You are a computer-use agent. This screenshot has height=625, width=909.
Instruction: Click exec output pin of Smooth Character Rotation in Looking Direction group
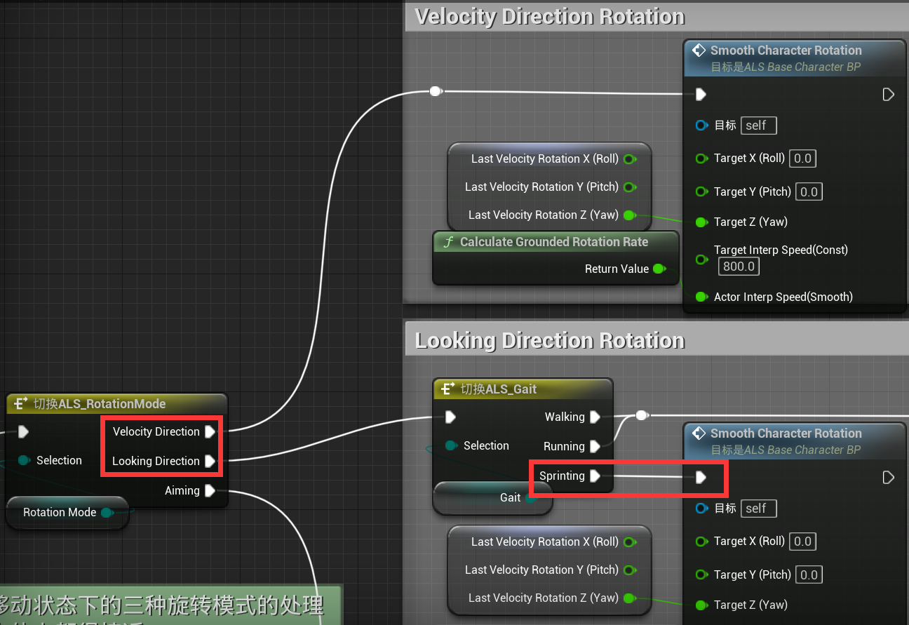(x=888, y=477)
